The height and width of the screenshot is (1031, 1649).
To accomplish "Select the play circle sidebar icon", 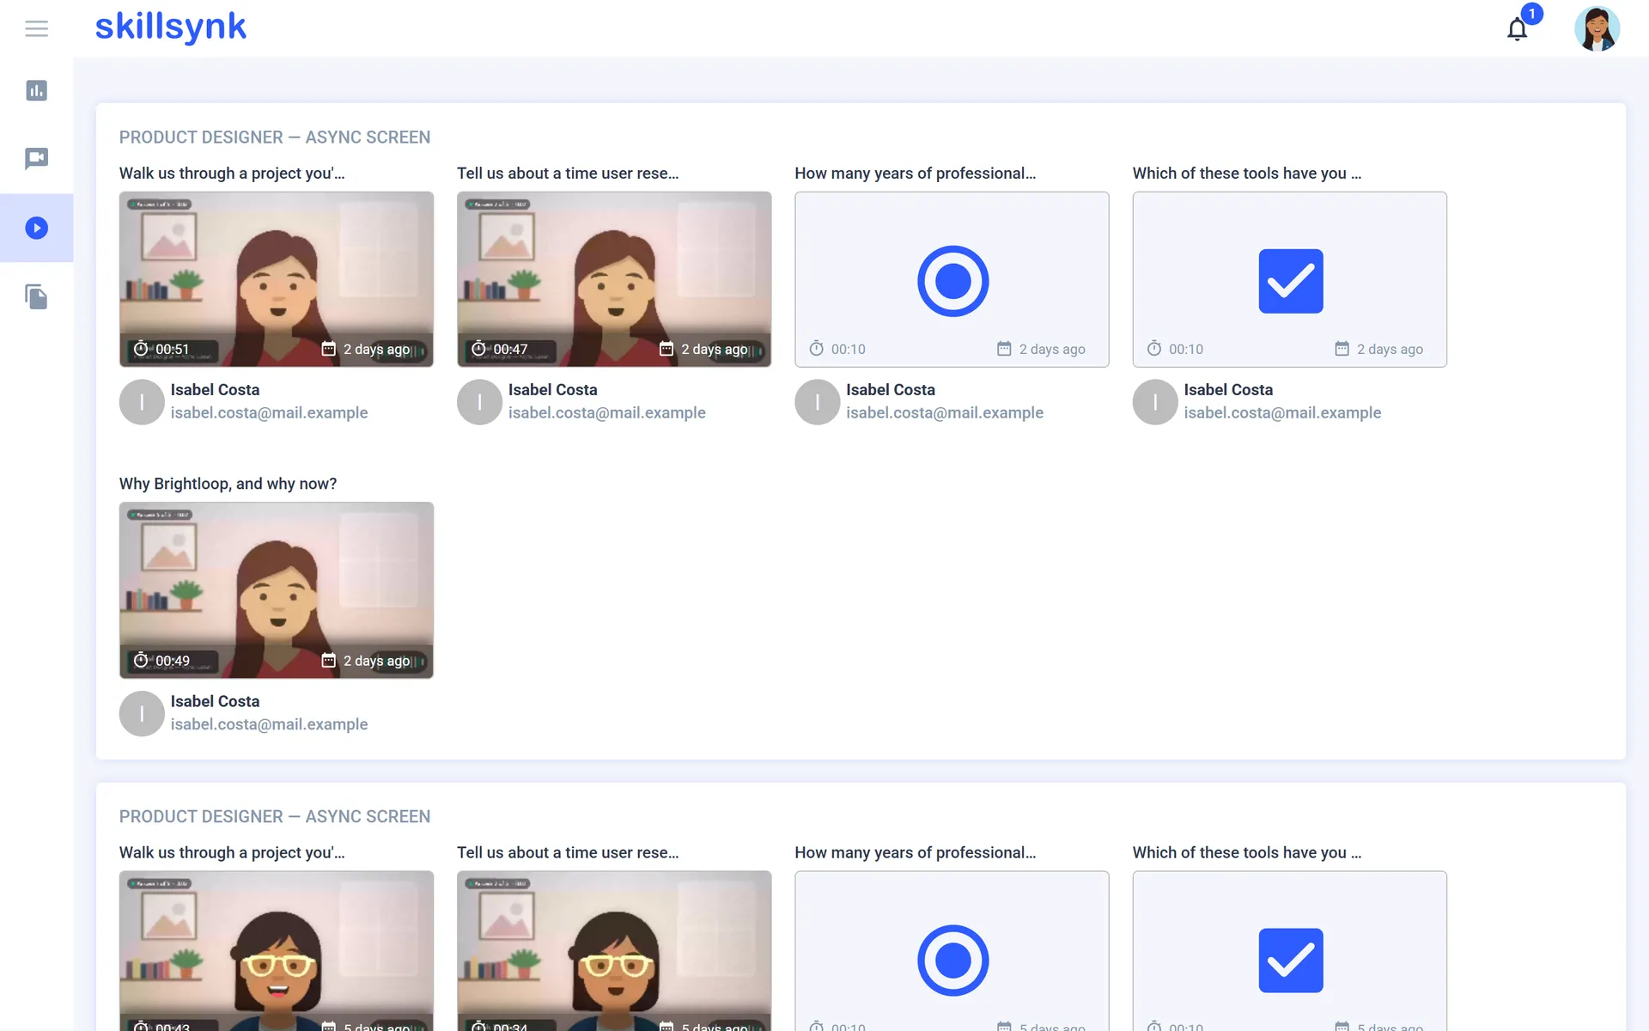I will click(36, 228).
